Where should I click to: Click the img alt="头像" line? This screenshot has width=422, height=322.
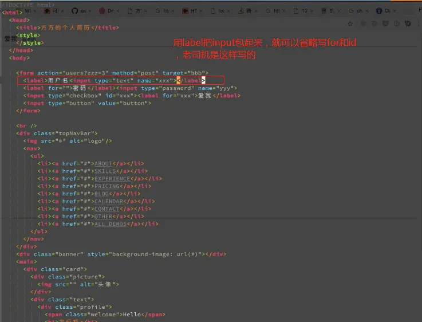[x=78, y=284]
